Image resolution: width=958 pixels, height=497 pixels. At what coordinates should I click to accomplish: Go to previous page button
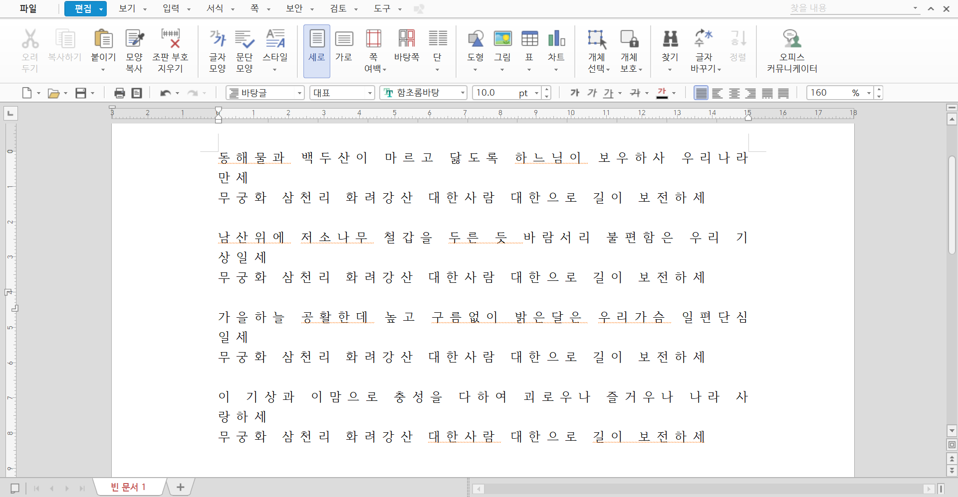click(x=952, y=458)
